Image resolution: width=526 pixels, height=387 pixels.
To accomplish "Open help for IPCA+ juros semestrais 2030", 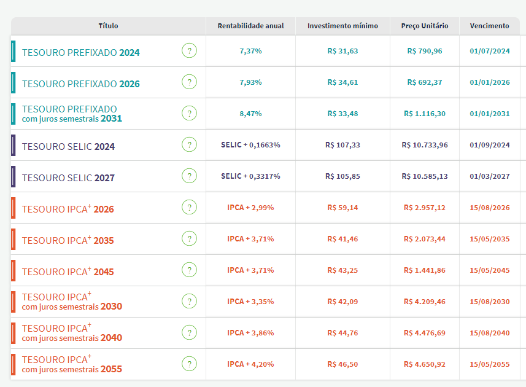I will [x=189, y=302].
